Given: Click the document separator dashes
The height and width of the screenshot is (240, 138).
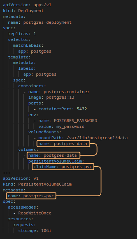Looking at the screenshot, I should point(7,173).
